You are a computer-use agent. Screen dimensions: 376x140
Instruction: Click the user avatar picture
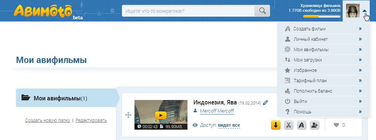point(353,10)
